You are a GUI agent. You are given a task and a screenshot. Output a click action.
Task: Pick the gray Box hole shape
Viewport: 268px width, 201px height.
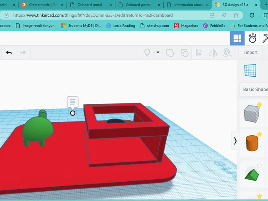pyautogui.click(x=251, y=114)
